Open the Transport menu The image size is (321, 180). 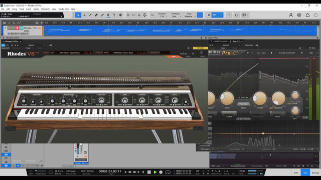45,9
